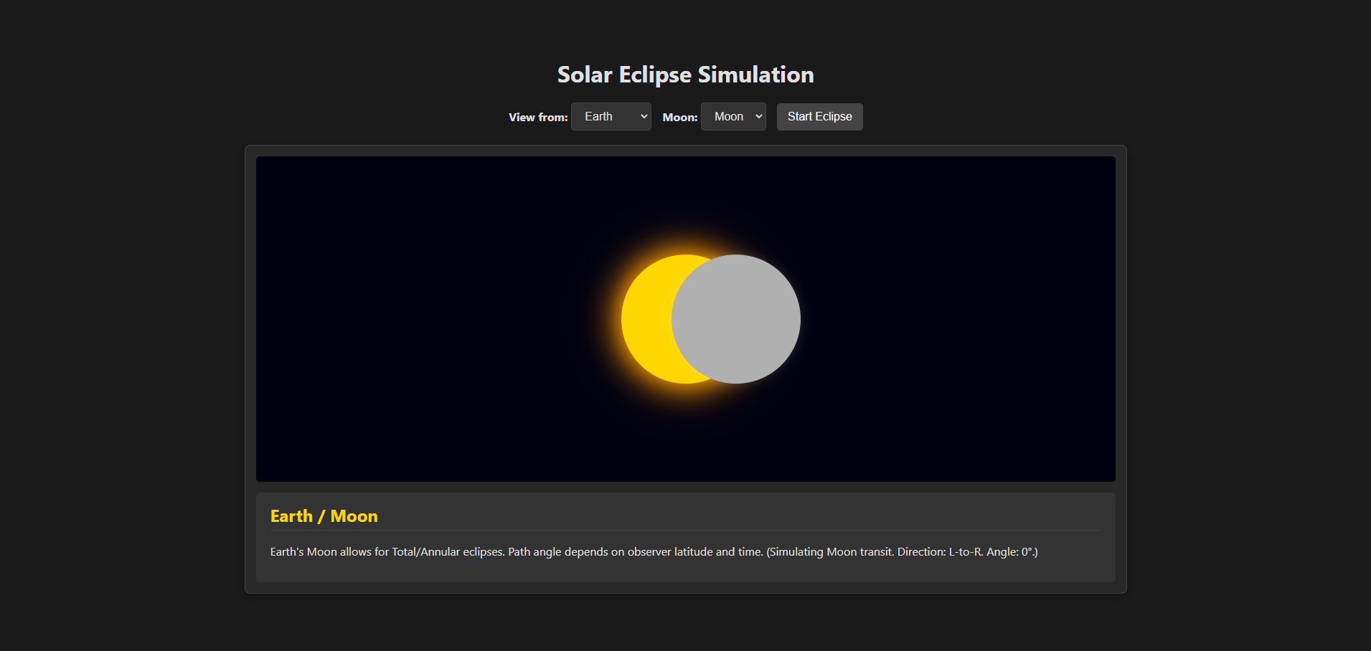The width and height of the screenshot is (1371, 651).
Task: Click the Moon dropdown's chevron arrow
Action: [x=758, y=116]
